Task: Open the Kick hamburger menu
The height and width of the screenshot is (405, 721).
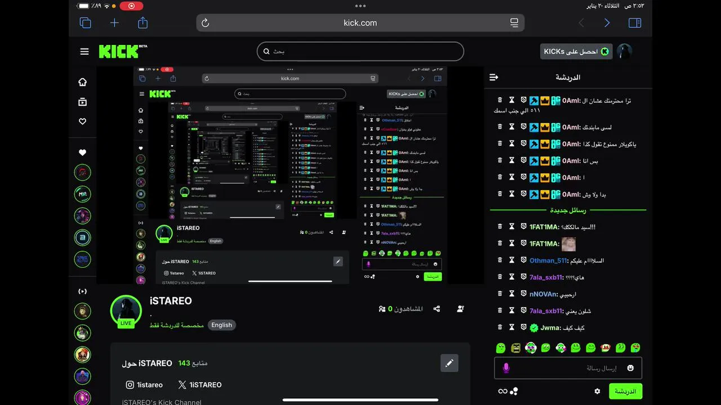Action: (84, 52)
